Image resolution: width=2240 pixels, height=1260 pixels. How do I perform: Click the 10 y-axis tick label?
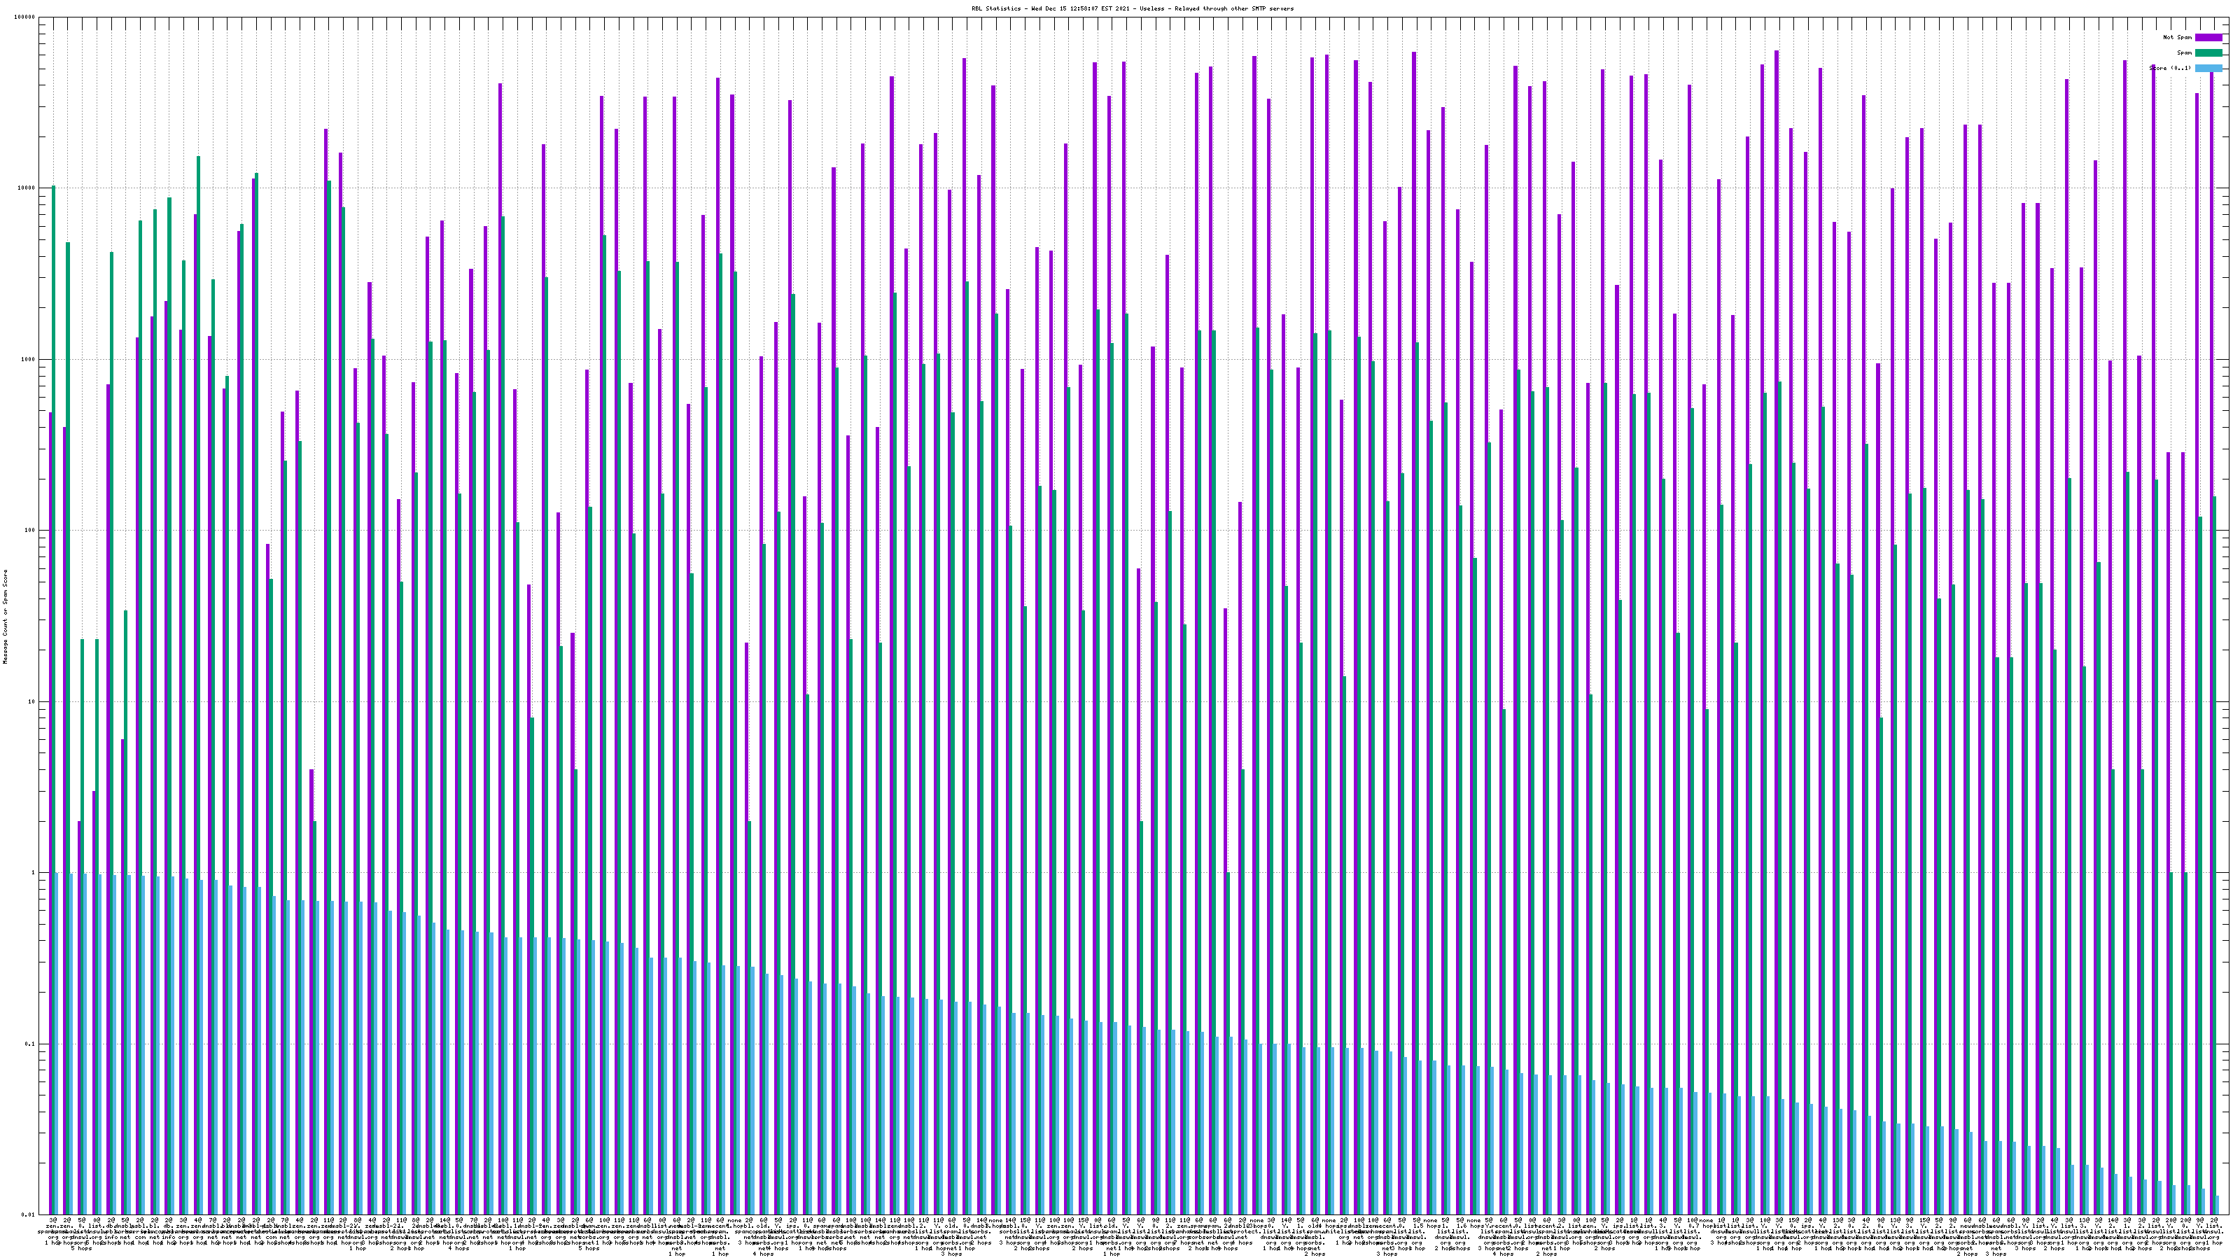click(x=32, y=701)
